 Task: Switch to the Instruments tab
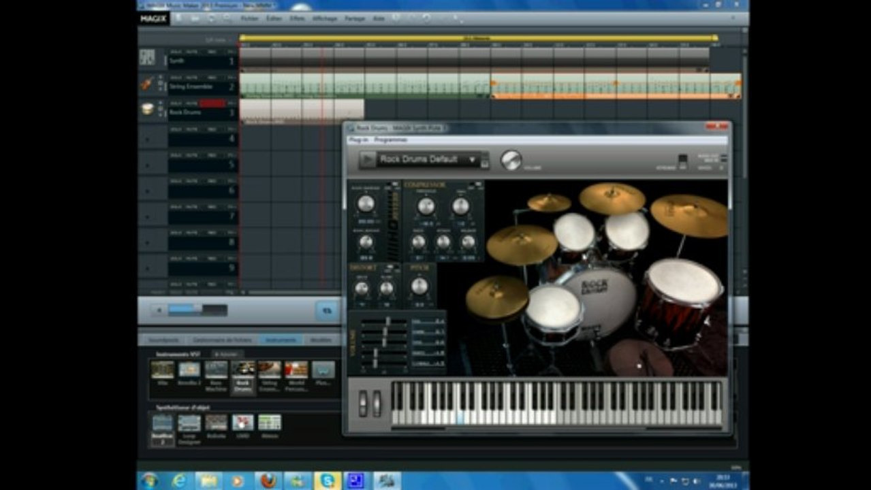pyautogui.click(x=281, y=340)
